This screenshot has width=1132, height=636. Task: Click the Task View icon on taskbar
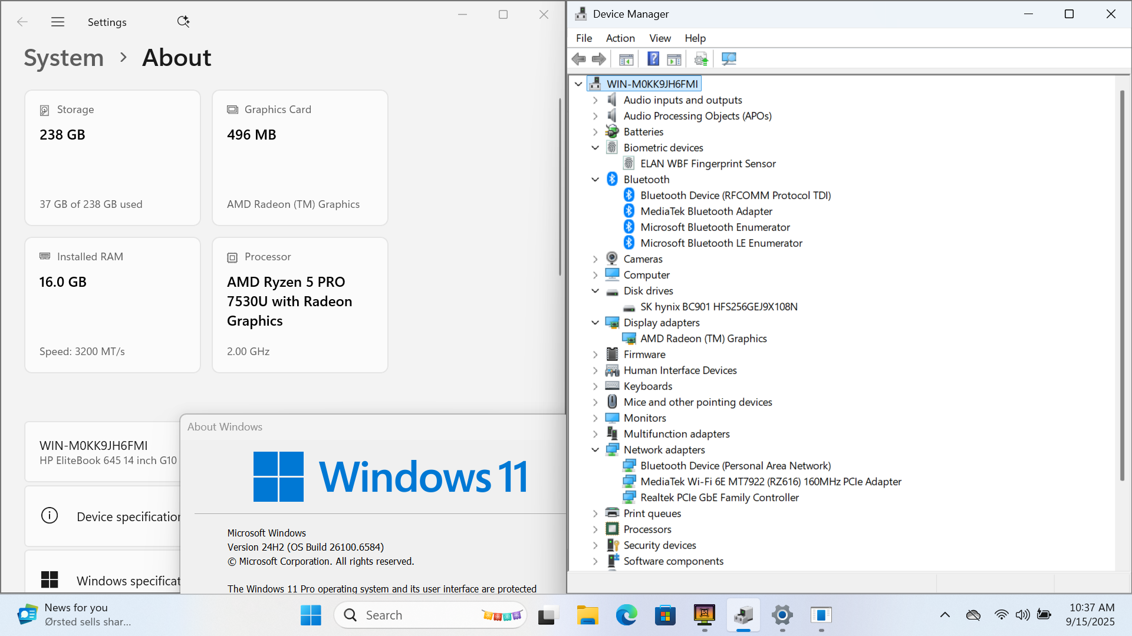pyautogui.click(x=548, y=615)
